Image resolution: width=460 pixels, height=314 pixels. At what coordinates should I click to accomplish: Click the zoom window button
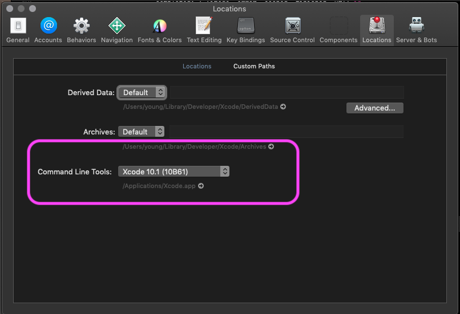[x=33, y=9]
